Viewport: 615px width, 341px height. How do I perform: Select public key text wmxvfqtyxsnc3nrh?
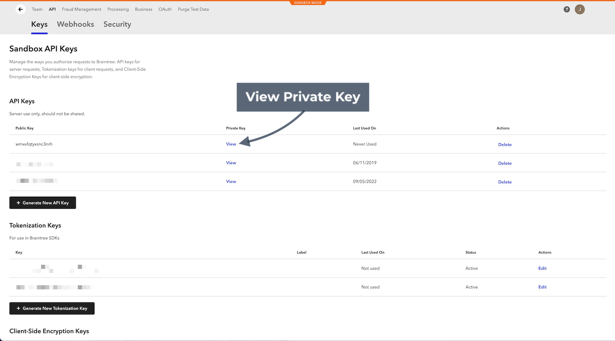pos(34,144)
